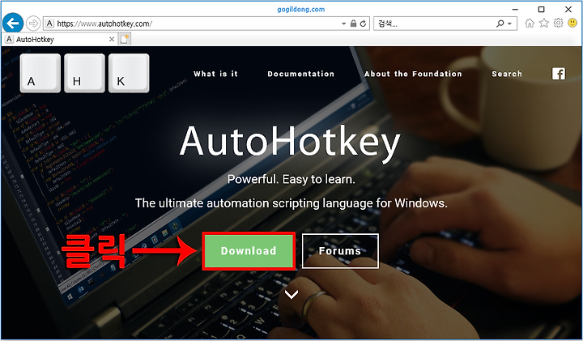Minimize the browser window
Screen dimensions: 583x341
tap(515, 9)
